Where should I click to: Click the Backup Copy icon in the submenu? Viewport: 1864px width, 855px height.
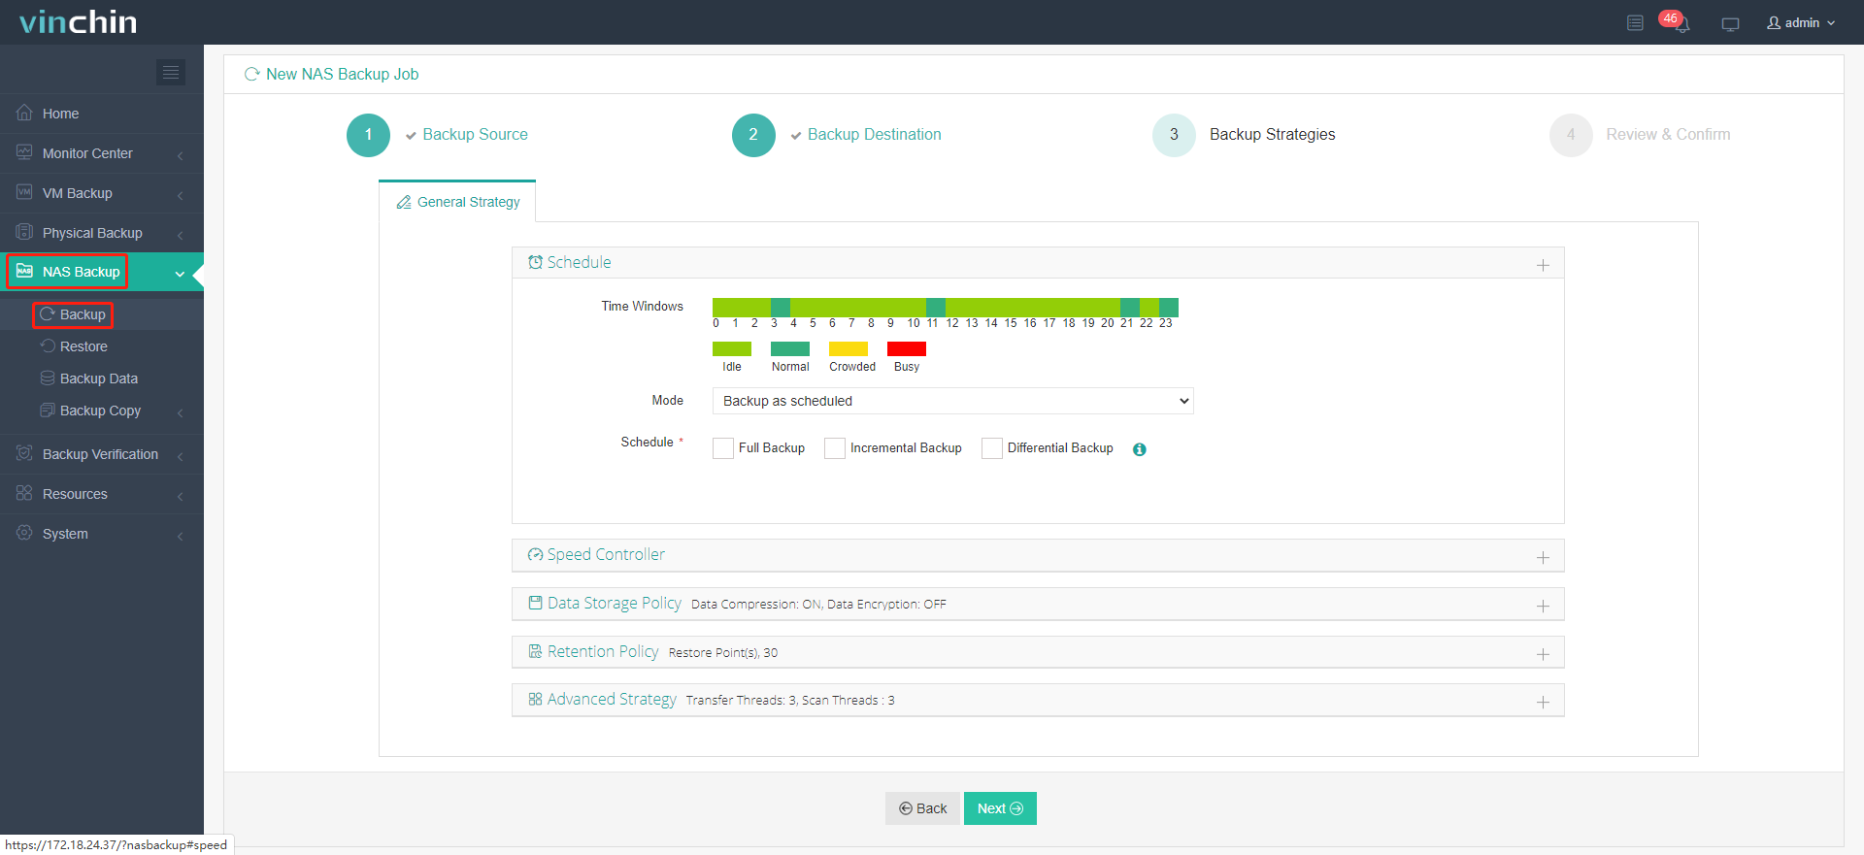(48, 410)
